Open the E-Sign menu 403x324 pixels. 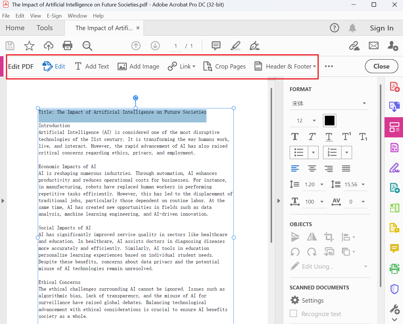(x=54, y=16)
